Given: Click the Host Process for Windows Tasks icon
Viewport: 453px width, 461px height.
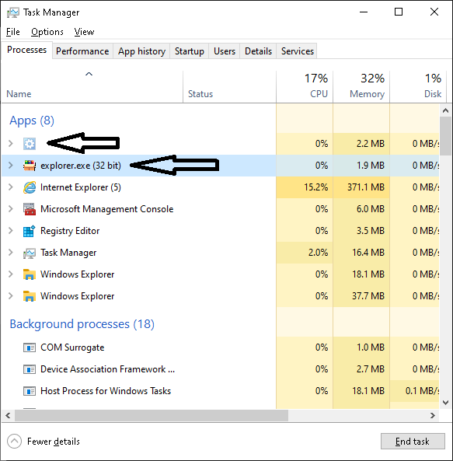Looking at the screenshot, I should pyautogui.click(x=30, y=391).
